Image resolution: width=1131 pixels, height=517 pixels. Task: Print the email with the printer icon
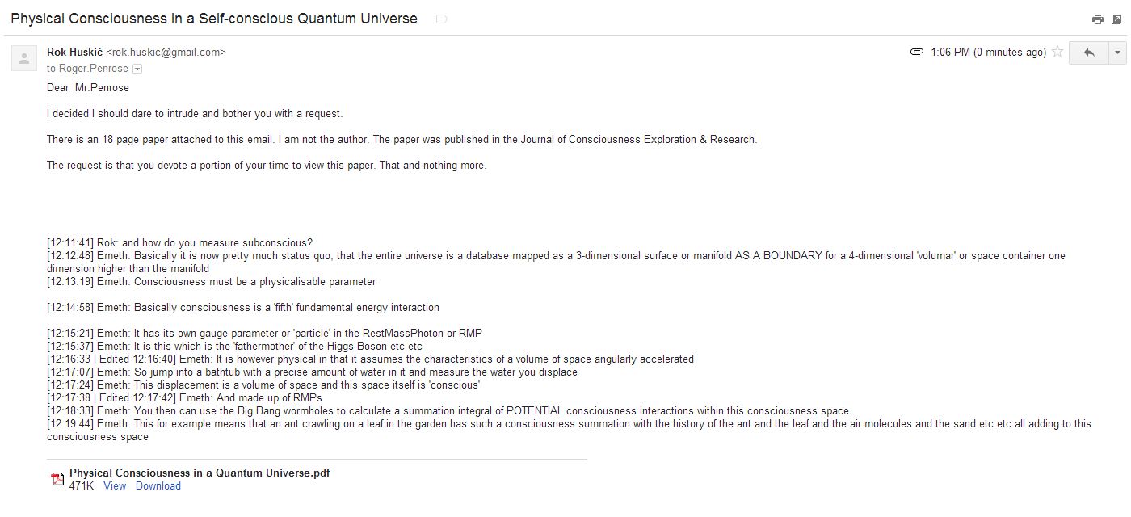pos(1097,19)
